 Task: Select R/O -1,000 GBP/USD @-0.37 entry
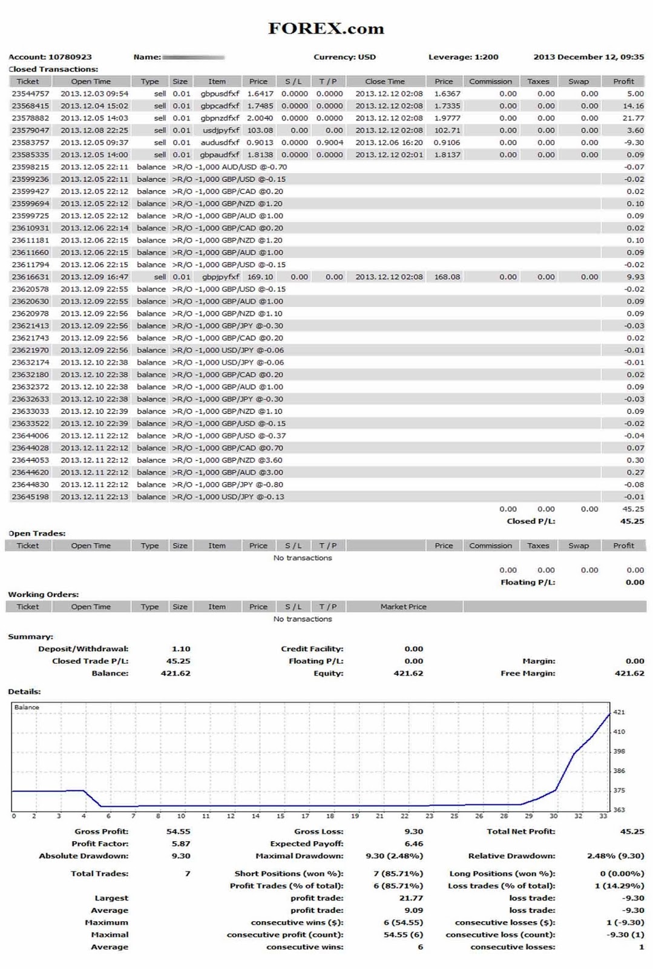(x=229, y=435)
